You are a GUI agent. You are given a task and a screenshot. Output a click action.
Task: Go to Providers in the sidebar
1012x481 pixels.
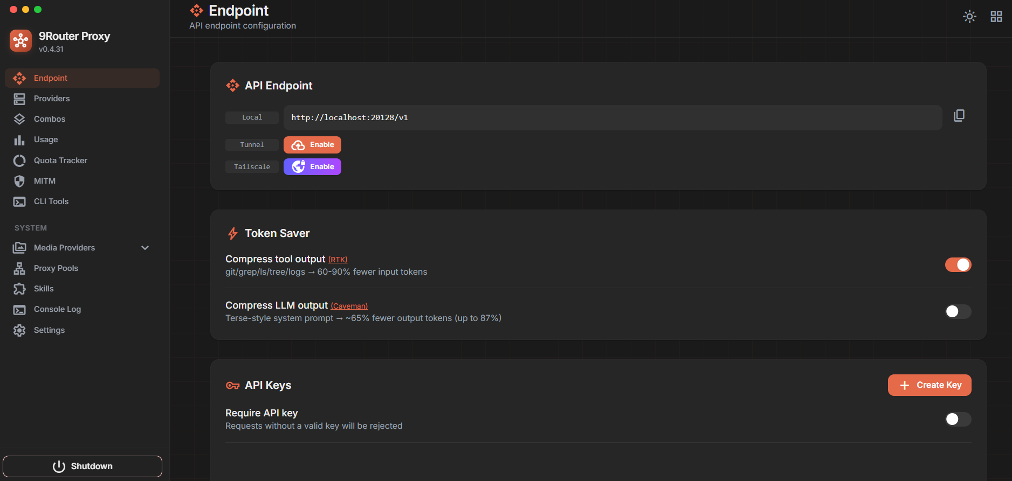tap(82, 99)
